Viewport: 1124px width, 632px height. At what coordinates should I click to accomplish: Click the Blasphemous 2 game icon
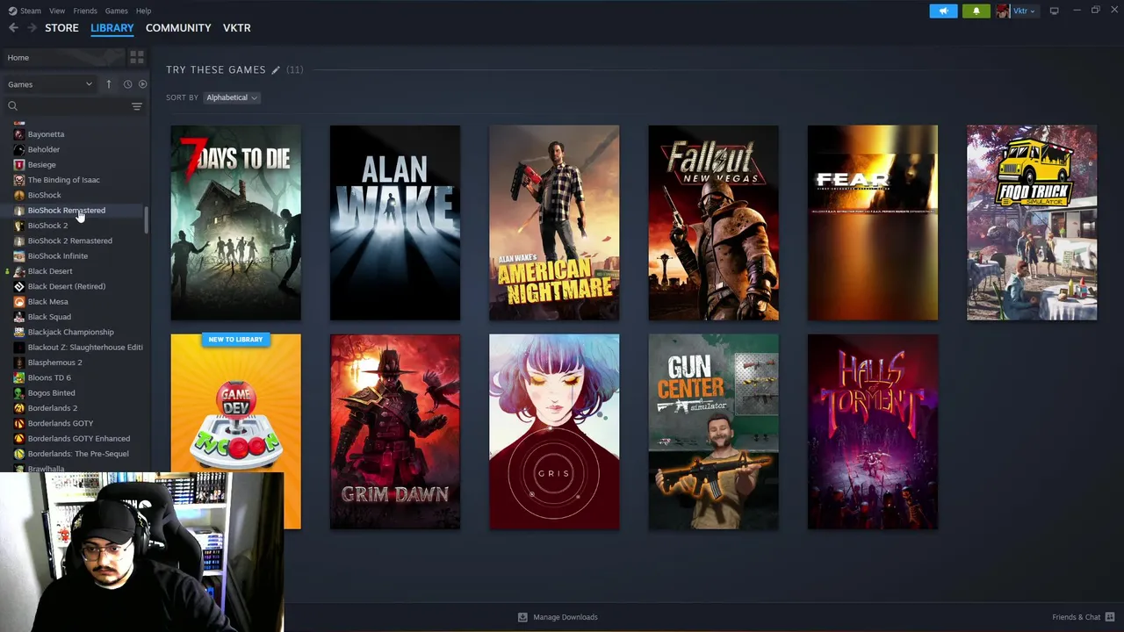click(x=19, y=363)
